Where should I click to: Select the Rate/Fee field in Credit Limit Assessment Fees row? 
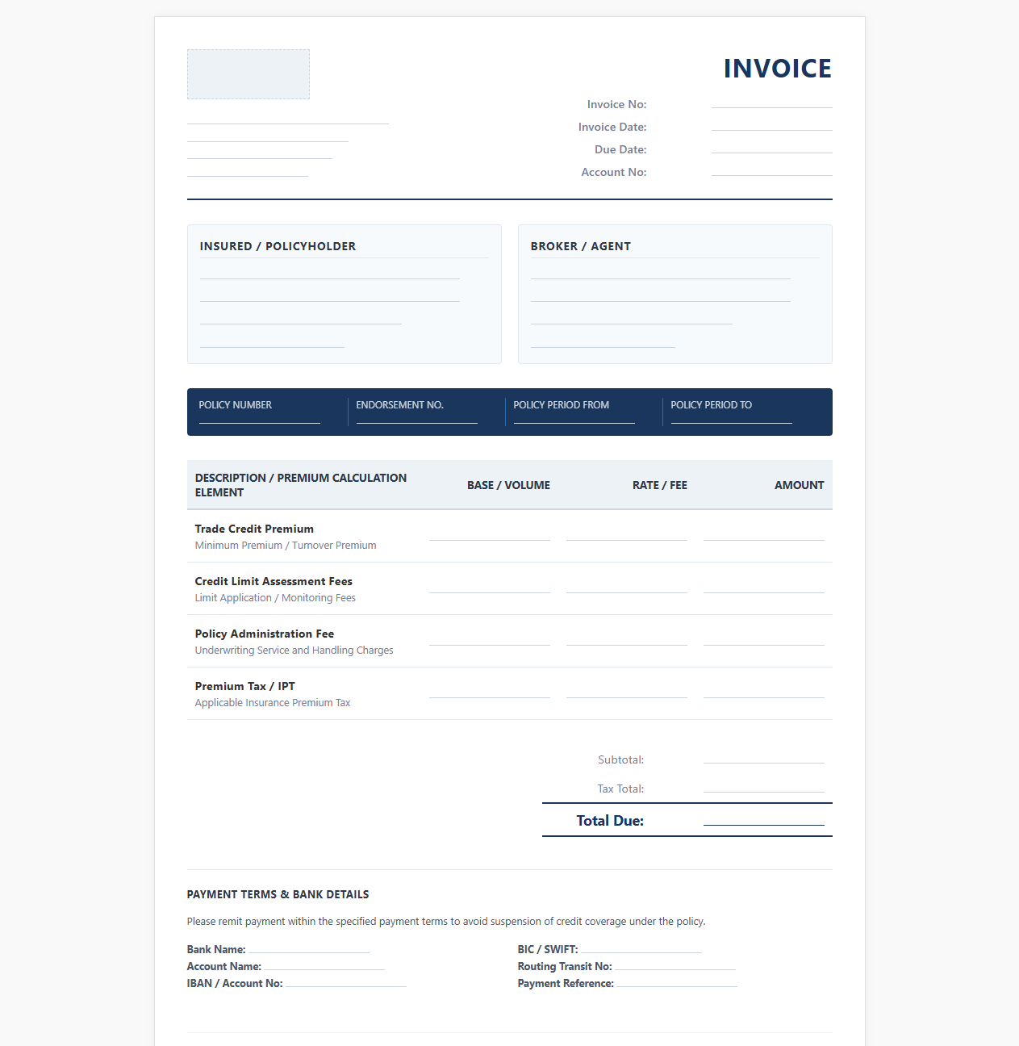(x=627, y=587)
